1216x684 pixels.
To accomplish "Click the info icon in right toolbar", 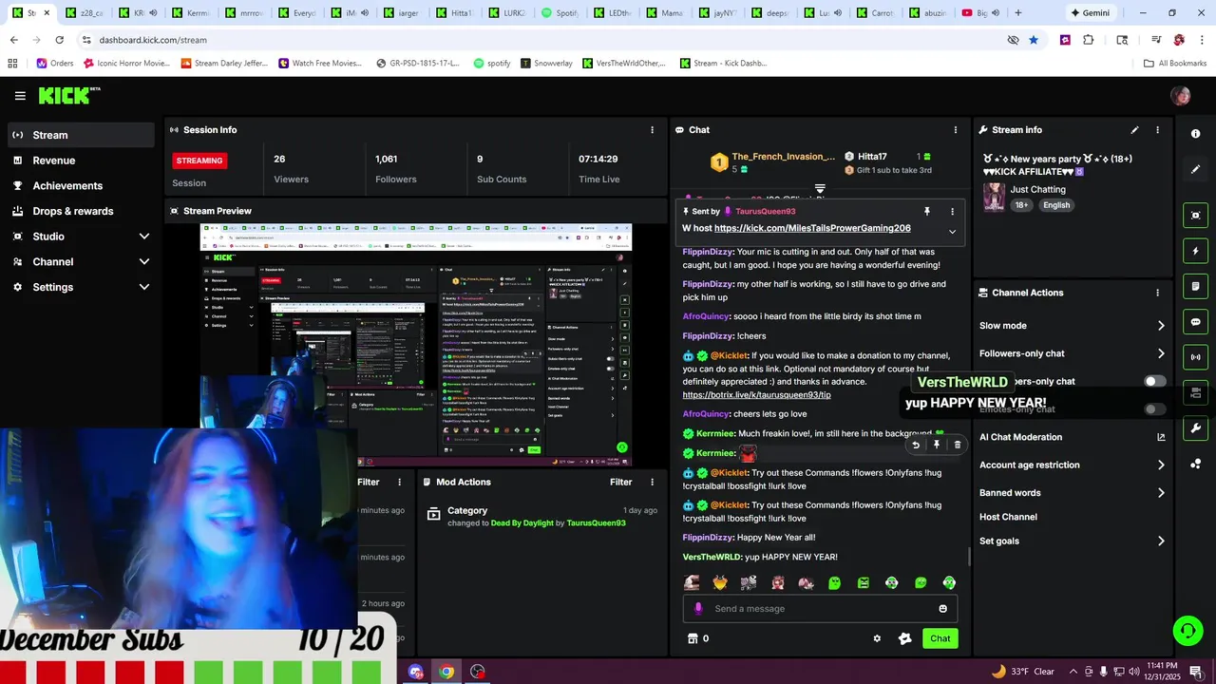I will [x=1195, y=134].
